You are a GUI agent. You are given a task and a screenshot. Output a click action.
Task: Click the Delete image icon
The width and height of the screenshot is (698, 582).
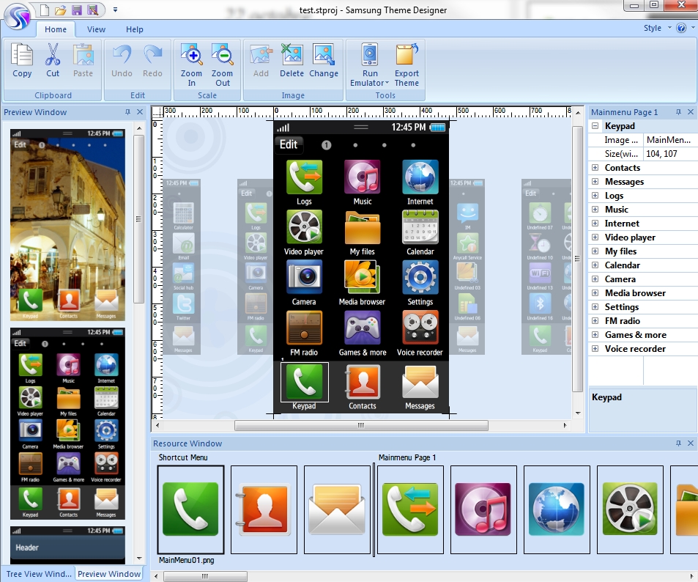[292, 54]
